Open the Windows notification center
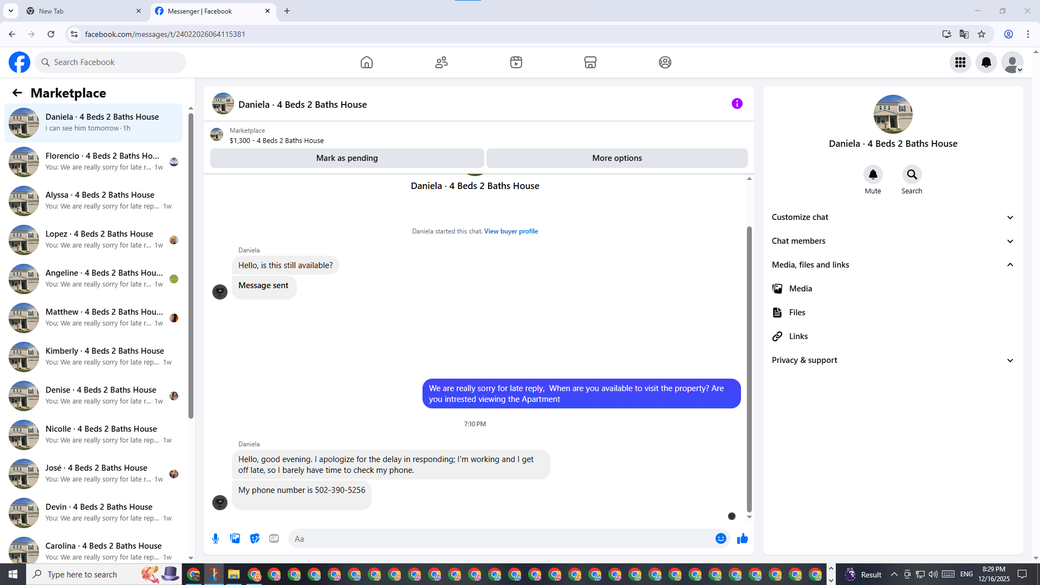Image resolution: width=1040 pixels, height=585 pixels. (x=1023, y=574)
